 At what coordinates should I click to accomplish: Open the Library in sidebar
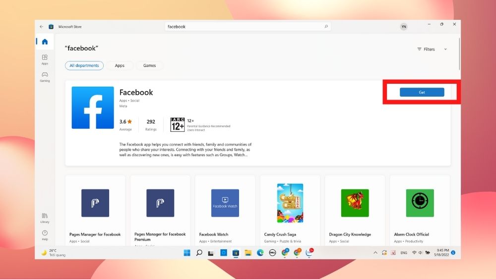(x=45, y=218)
